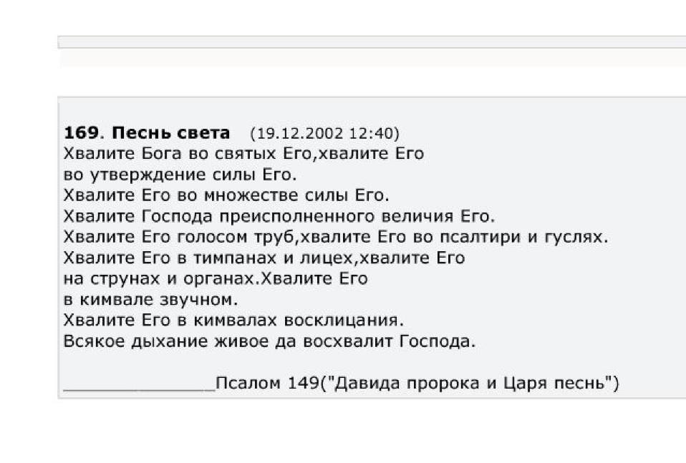Click the line "Всякое дыхание живое да восхвалит"
Image resolution: width=686 pixels, height=463 pixels.
pos(269,341)
